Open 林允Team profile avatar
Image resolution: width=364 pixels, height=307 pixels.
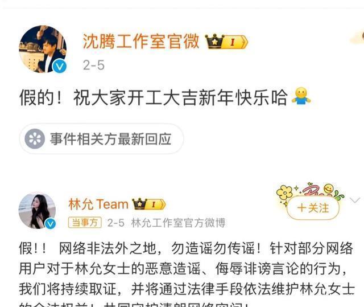[x=37, y=211]
